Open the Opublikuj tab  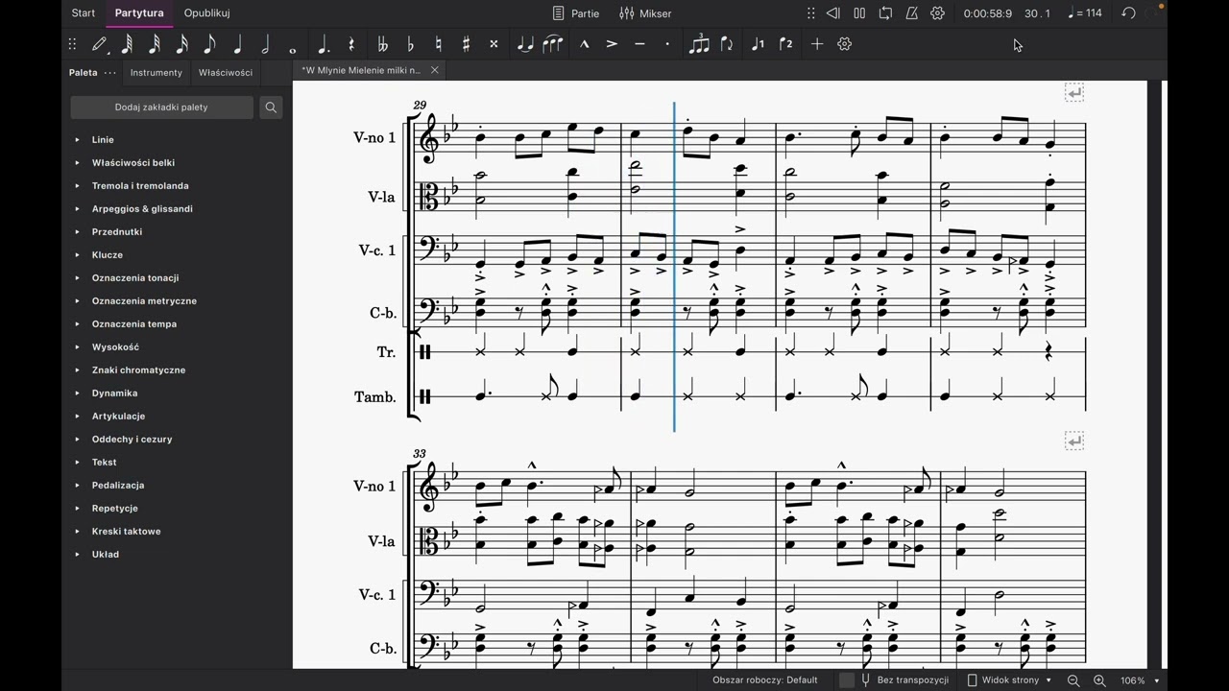point(206,13)
